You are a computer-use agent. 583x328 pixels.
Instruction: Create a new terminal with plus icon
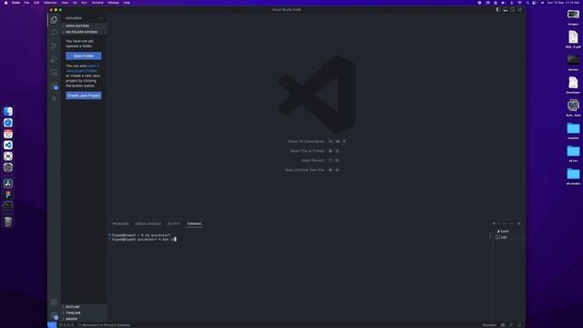494,223
